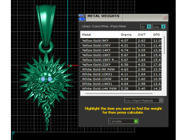Viewport: 187px width, 140px height.
Task: Click the SPG column header
Action: [157, 35]
